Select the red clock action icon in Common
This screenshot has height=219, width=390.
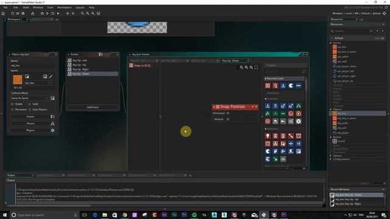click(x=291, y=114)
